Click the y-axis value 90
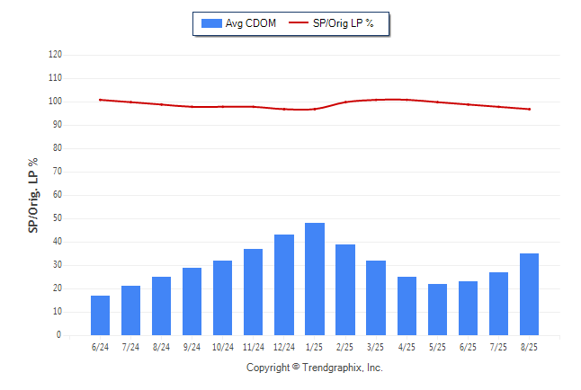581x390 pixels. (58, 124)
